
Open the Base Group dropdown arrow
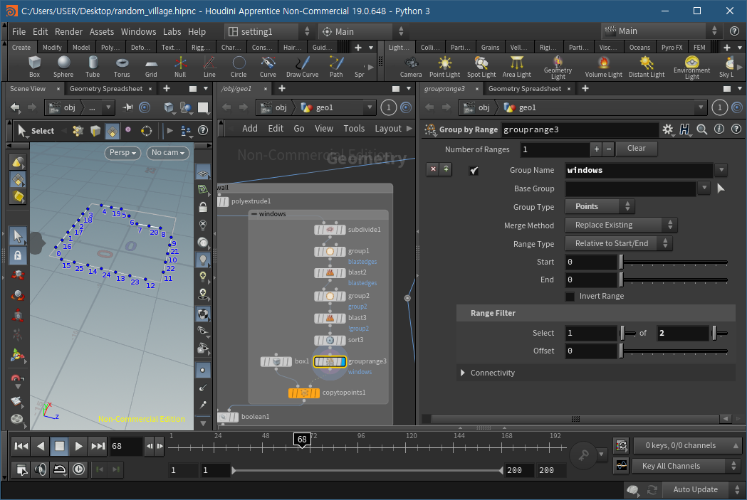click(704, 188)
